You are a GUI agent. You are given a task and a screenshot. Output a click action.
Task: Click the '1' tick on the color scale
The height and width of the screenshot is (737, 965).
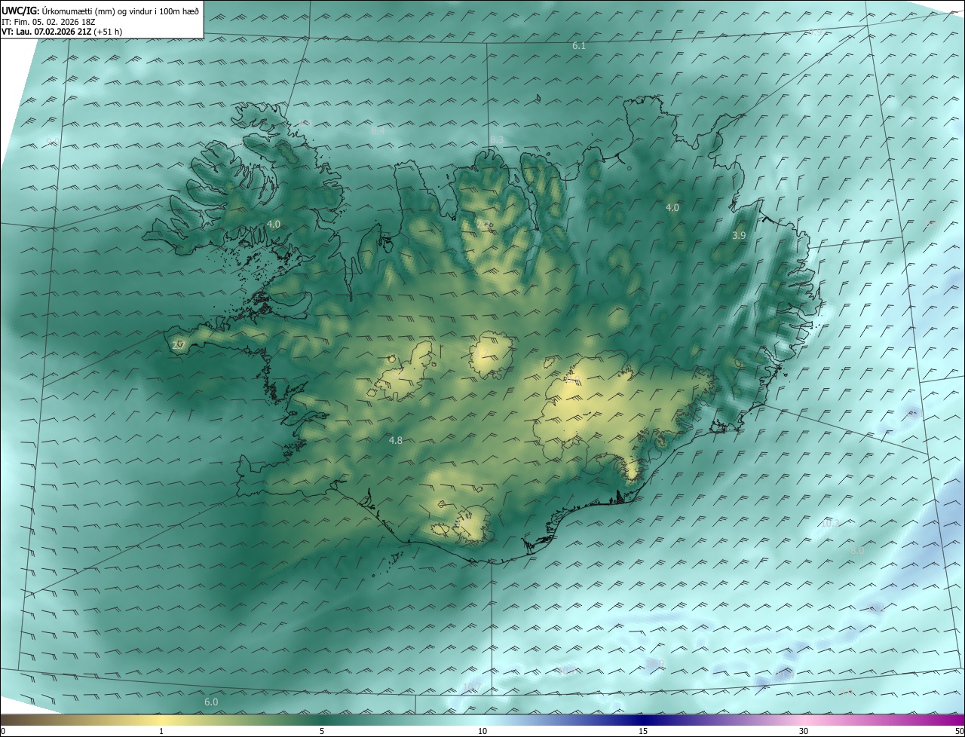161,732
